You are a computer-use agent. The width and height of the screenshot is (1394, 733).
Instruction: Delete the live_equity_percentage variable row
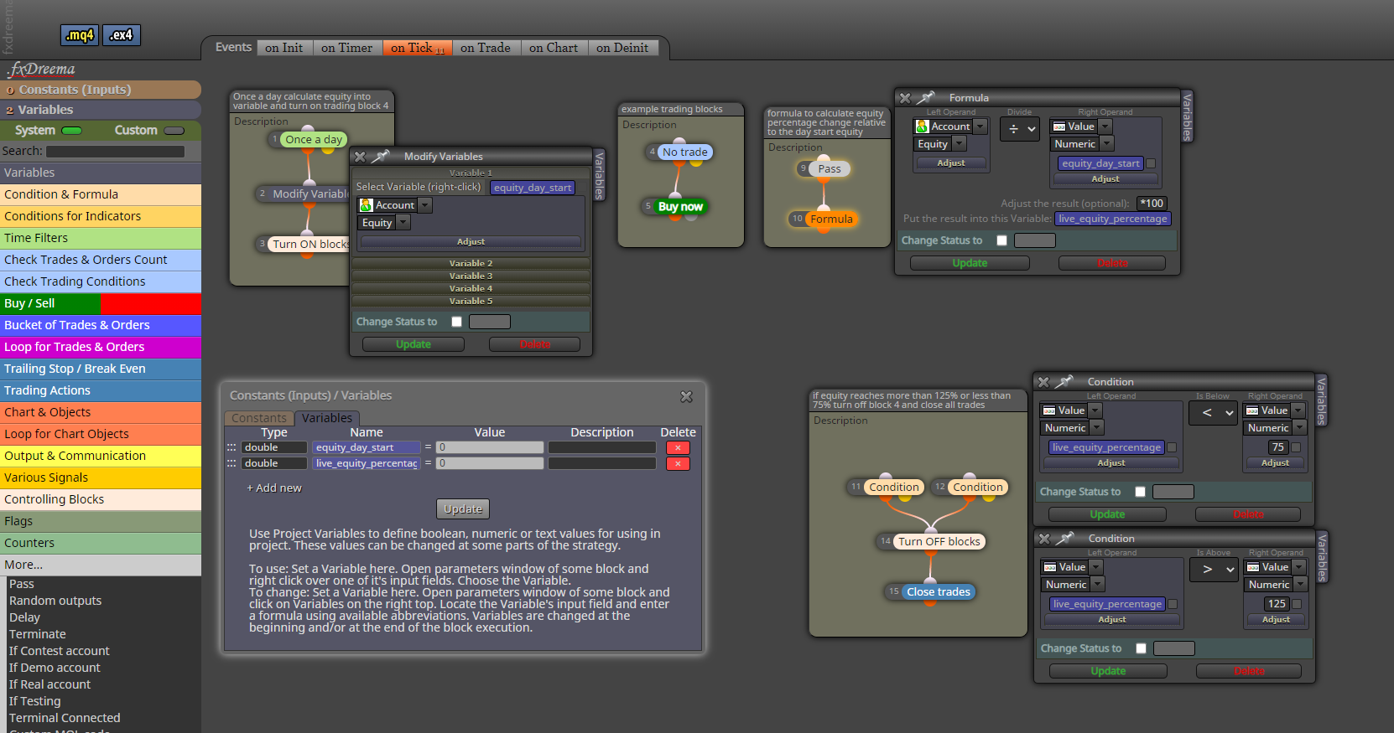tap(678, 463)
